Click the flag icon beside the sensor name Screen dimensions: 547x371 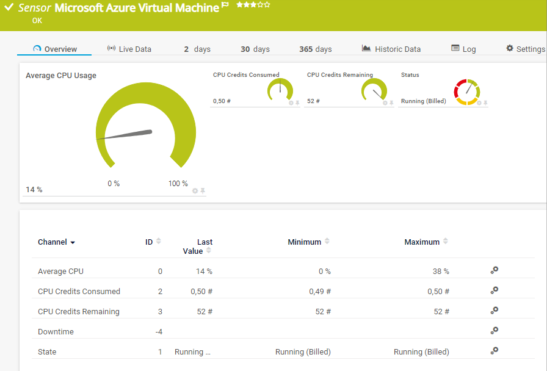225,5
